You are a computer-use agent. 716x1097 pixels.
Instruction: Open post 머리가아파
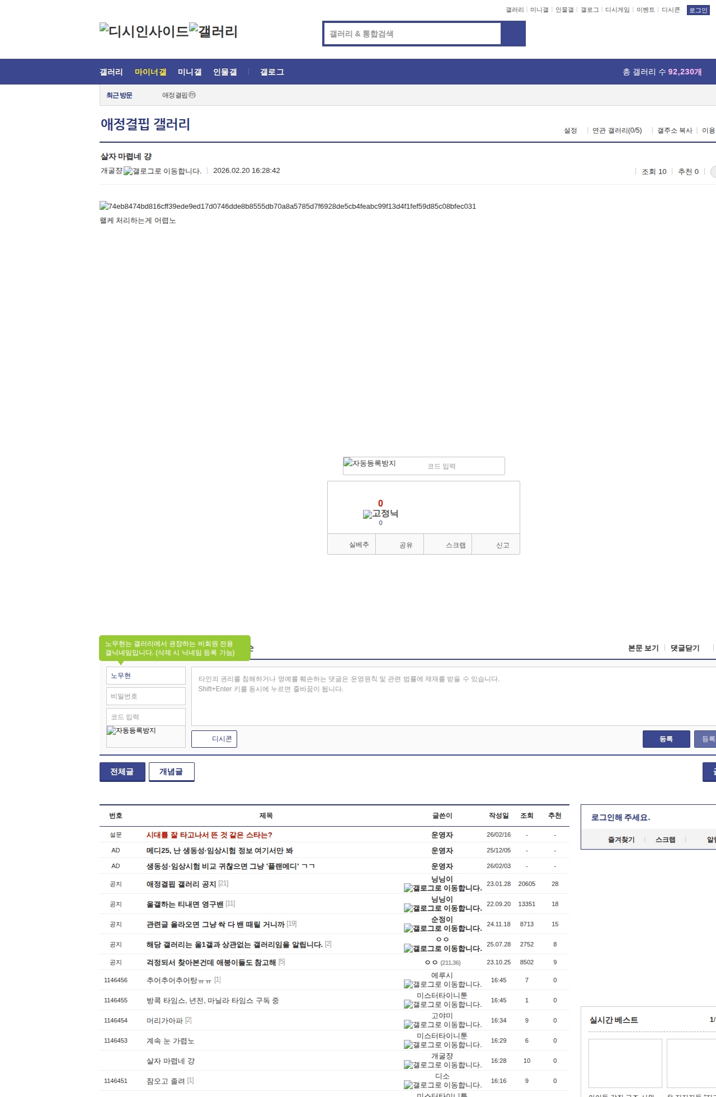(x=164, y=1020)
